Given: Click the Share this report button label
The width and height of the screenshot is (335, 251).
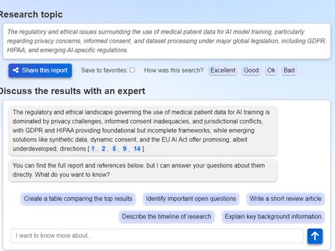Looking at the screenshot, I should coord(45,70).
